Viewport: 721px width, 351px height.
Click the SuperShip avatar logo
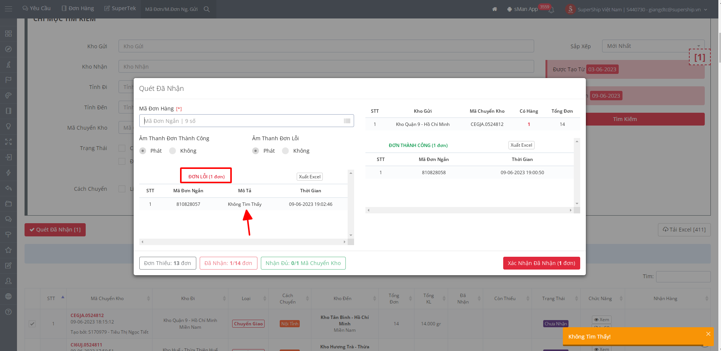coord(570,9)
